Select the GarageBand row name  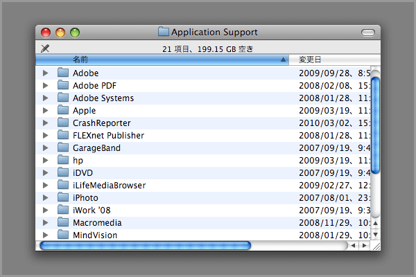[96, 148]
